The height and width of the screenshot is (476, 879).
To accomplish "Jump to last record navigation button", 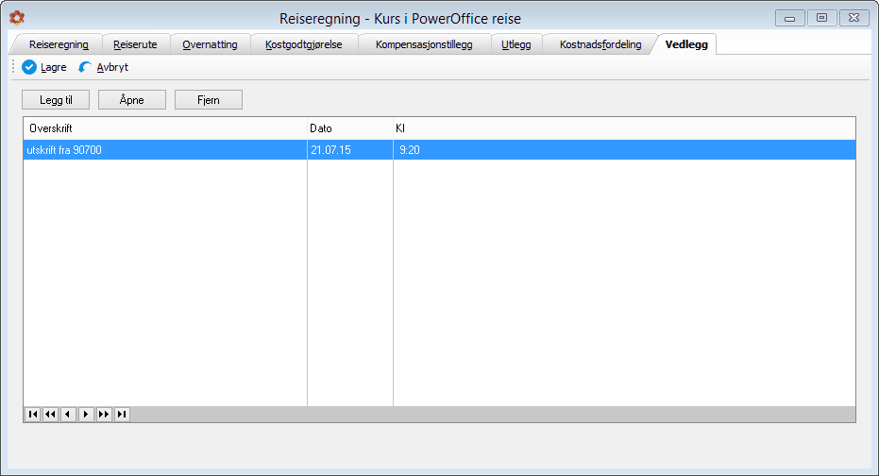I will 122,415.
